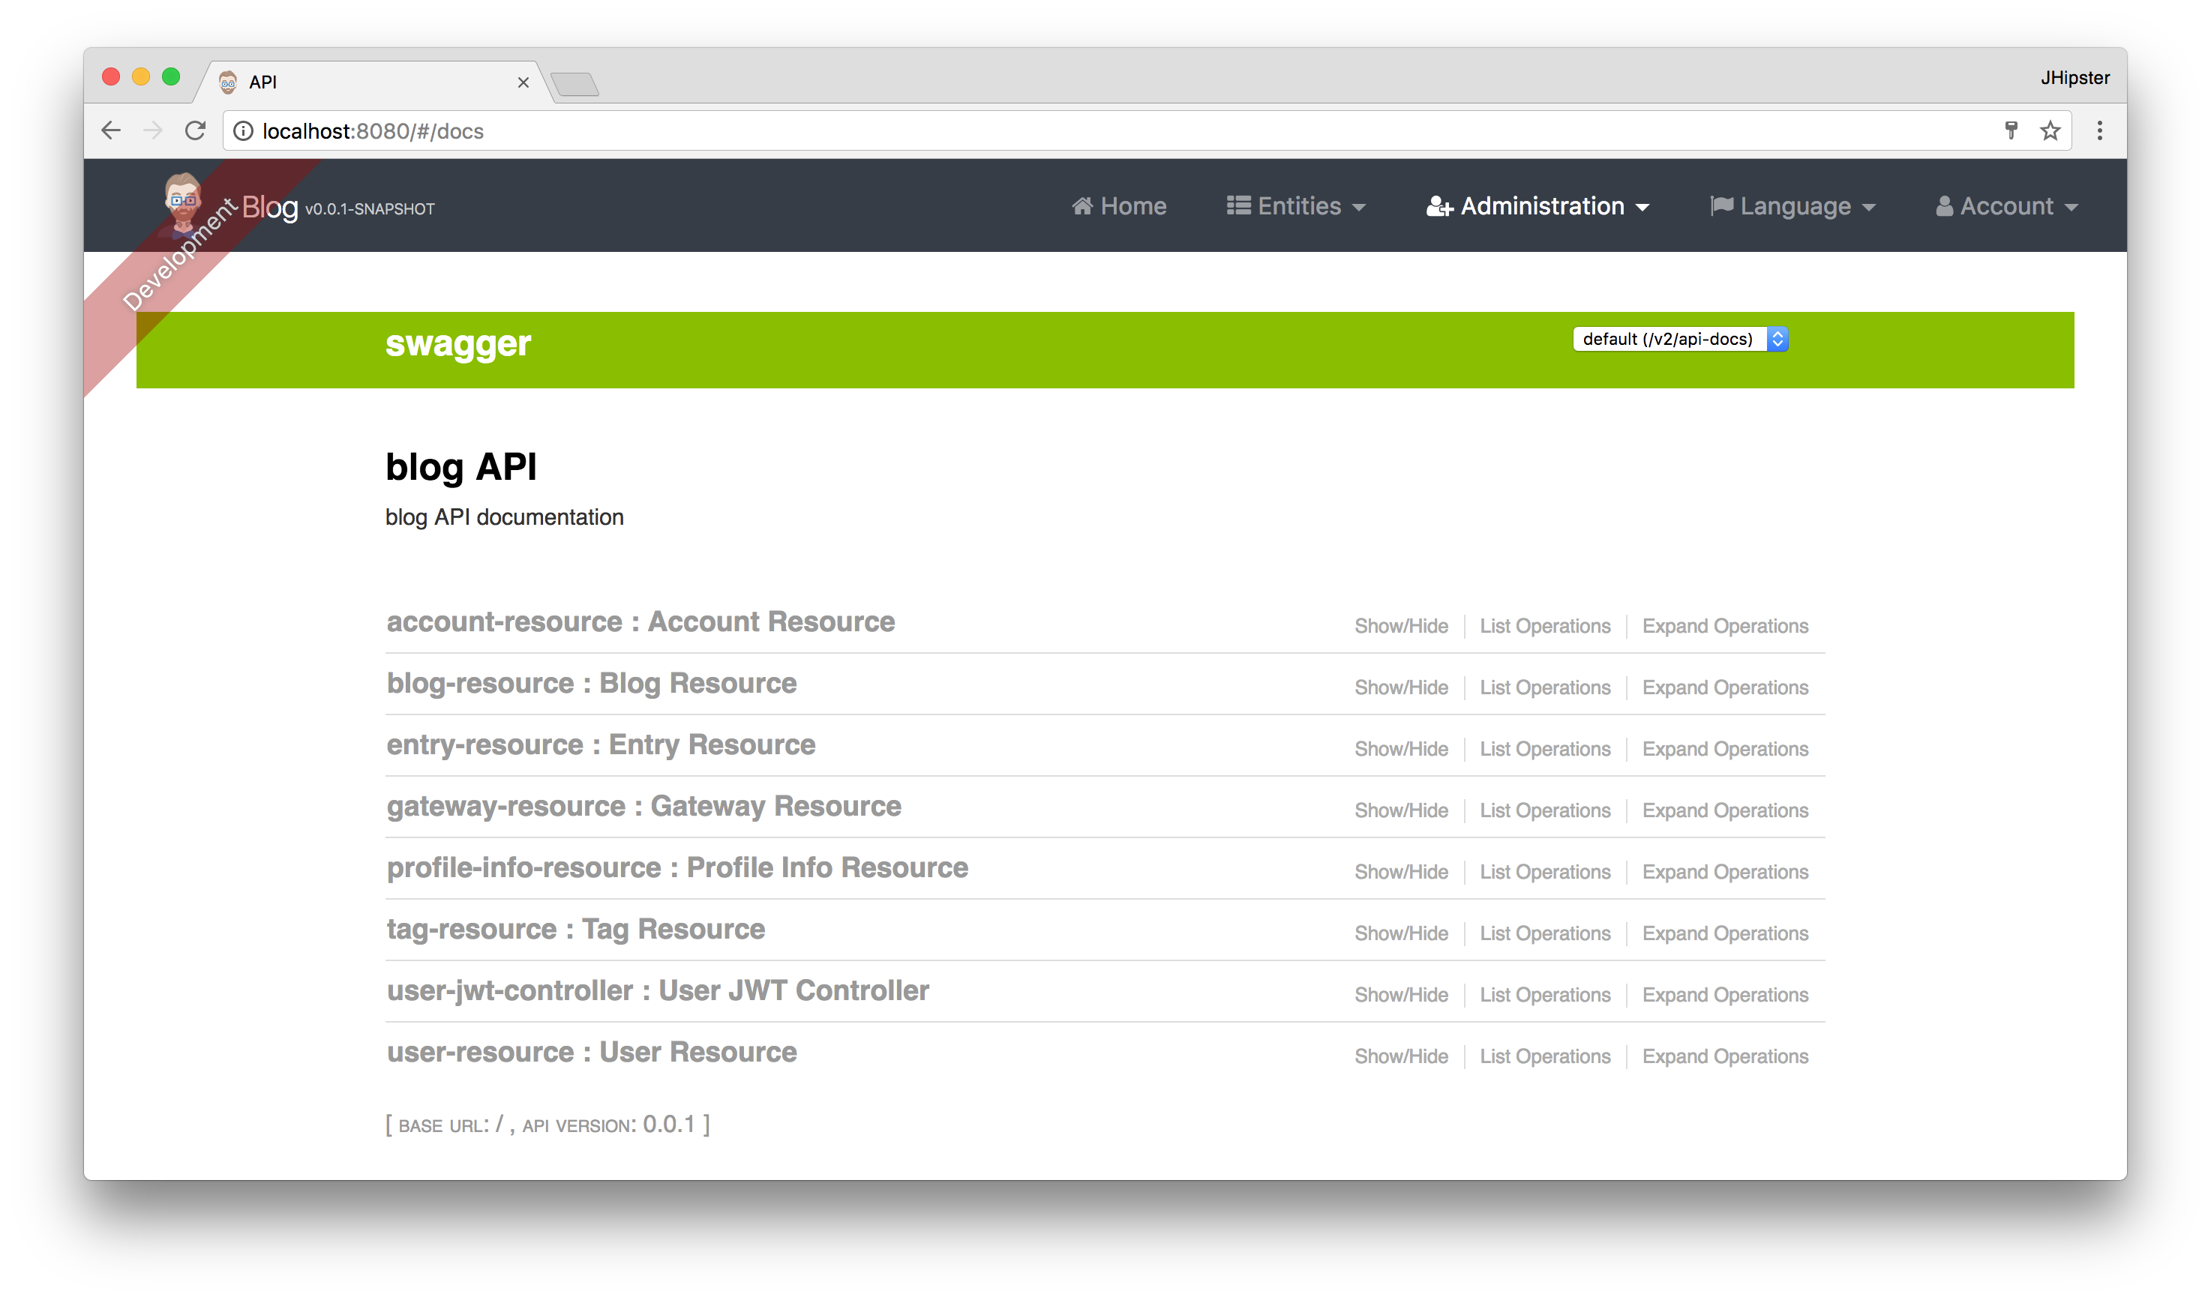Bookmark page with star icon
2211x1300 pixels.
click(x=2050, y=130)
